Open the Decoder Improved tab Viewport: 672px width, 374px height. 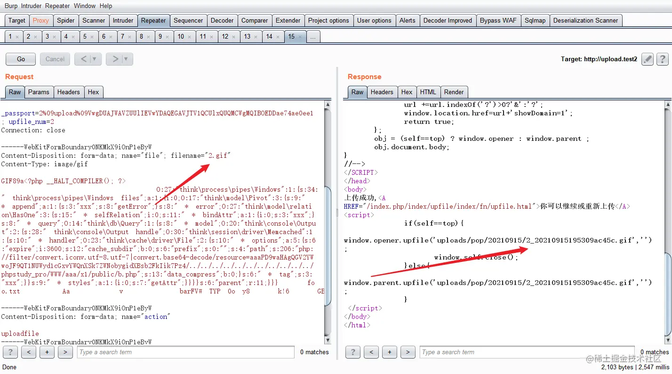coord(448,20)
